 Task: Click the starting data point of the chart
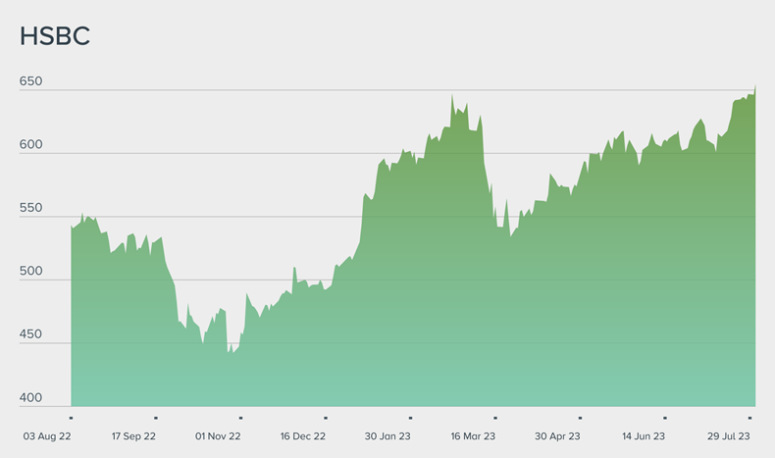click(x=72, y=227)
